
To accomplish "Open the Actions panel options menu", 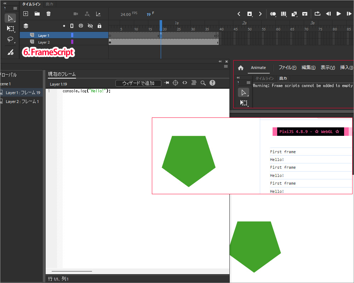I will (226, 66).
